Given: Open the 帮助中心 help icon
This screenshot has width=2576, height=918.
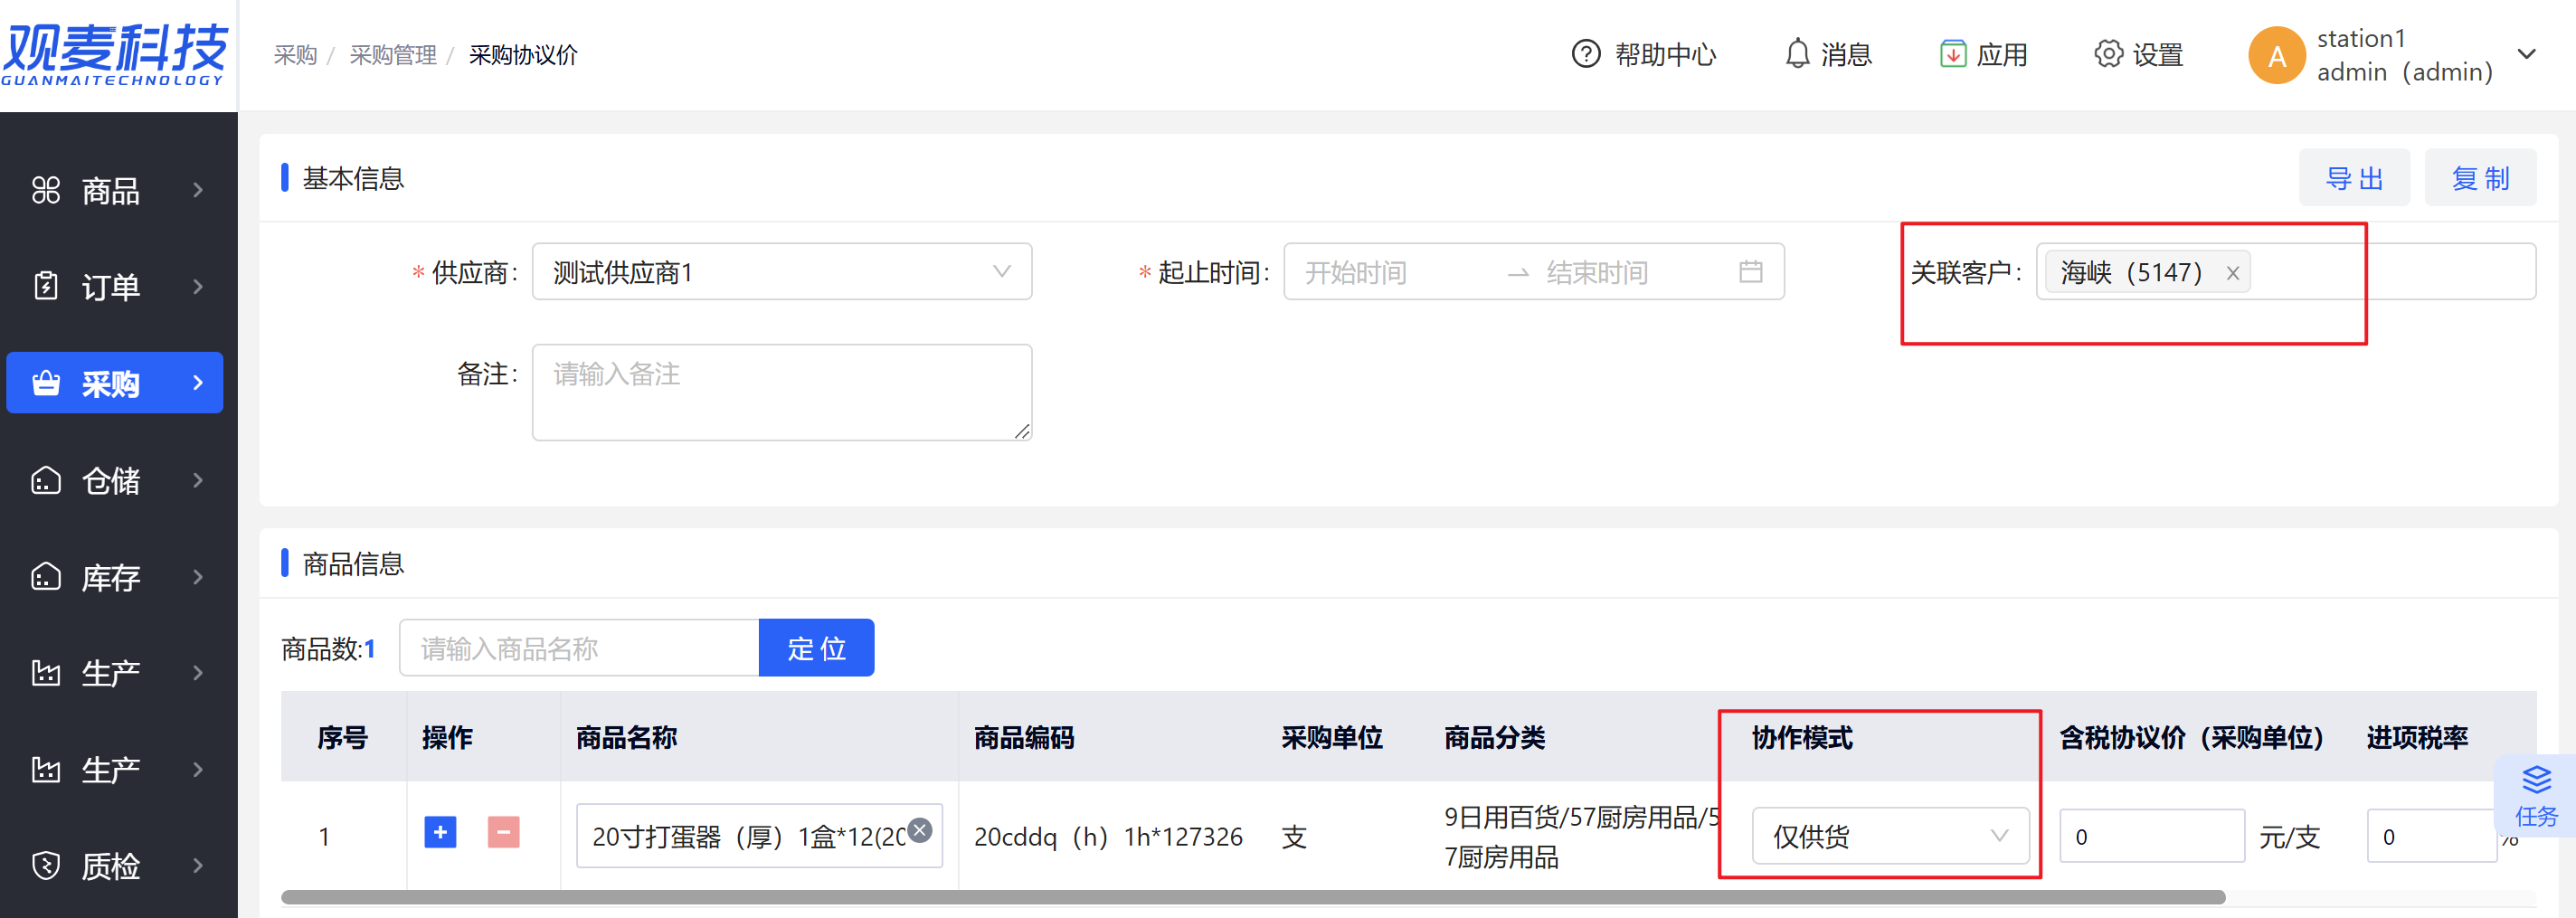Looking at the screenshot, I should click(x=1586, y=54).
